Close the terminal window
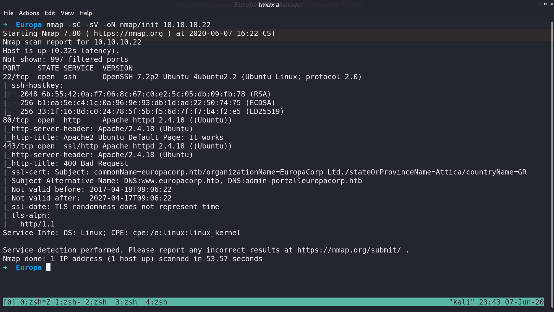 551,4
